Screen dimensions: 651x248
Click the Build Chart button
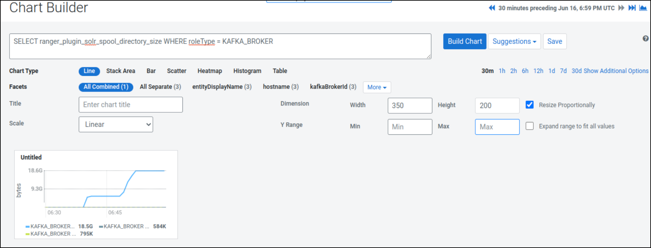[465, 41]
